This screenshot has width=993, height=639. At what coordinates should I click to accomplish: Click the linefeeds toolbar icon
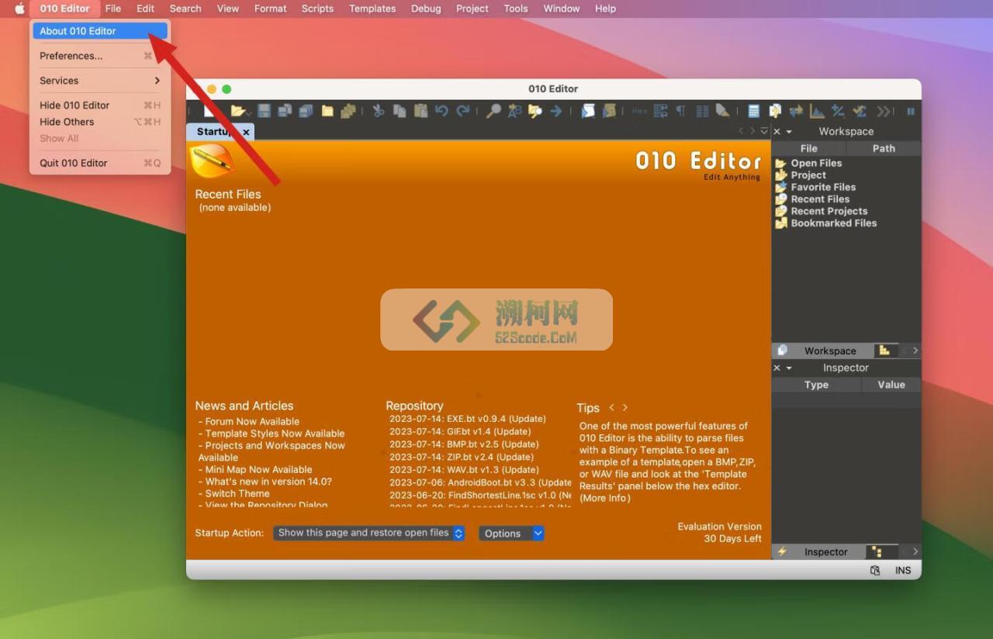click(x=660, y=111)
